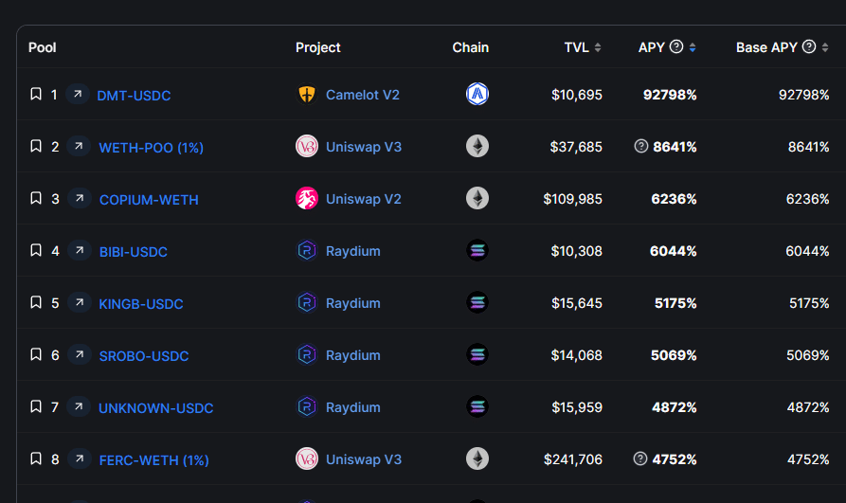The width and height of the screenshot is (846, 503).
Task: Click Raydium icon in KINGB-USDC row
Action: pyautogui.click(x=307, y=303)
